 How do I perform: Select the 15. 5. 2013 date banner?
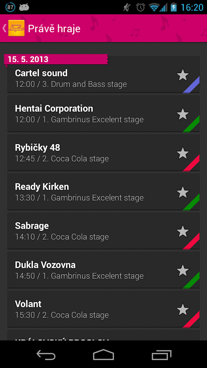pos(56,59)
